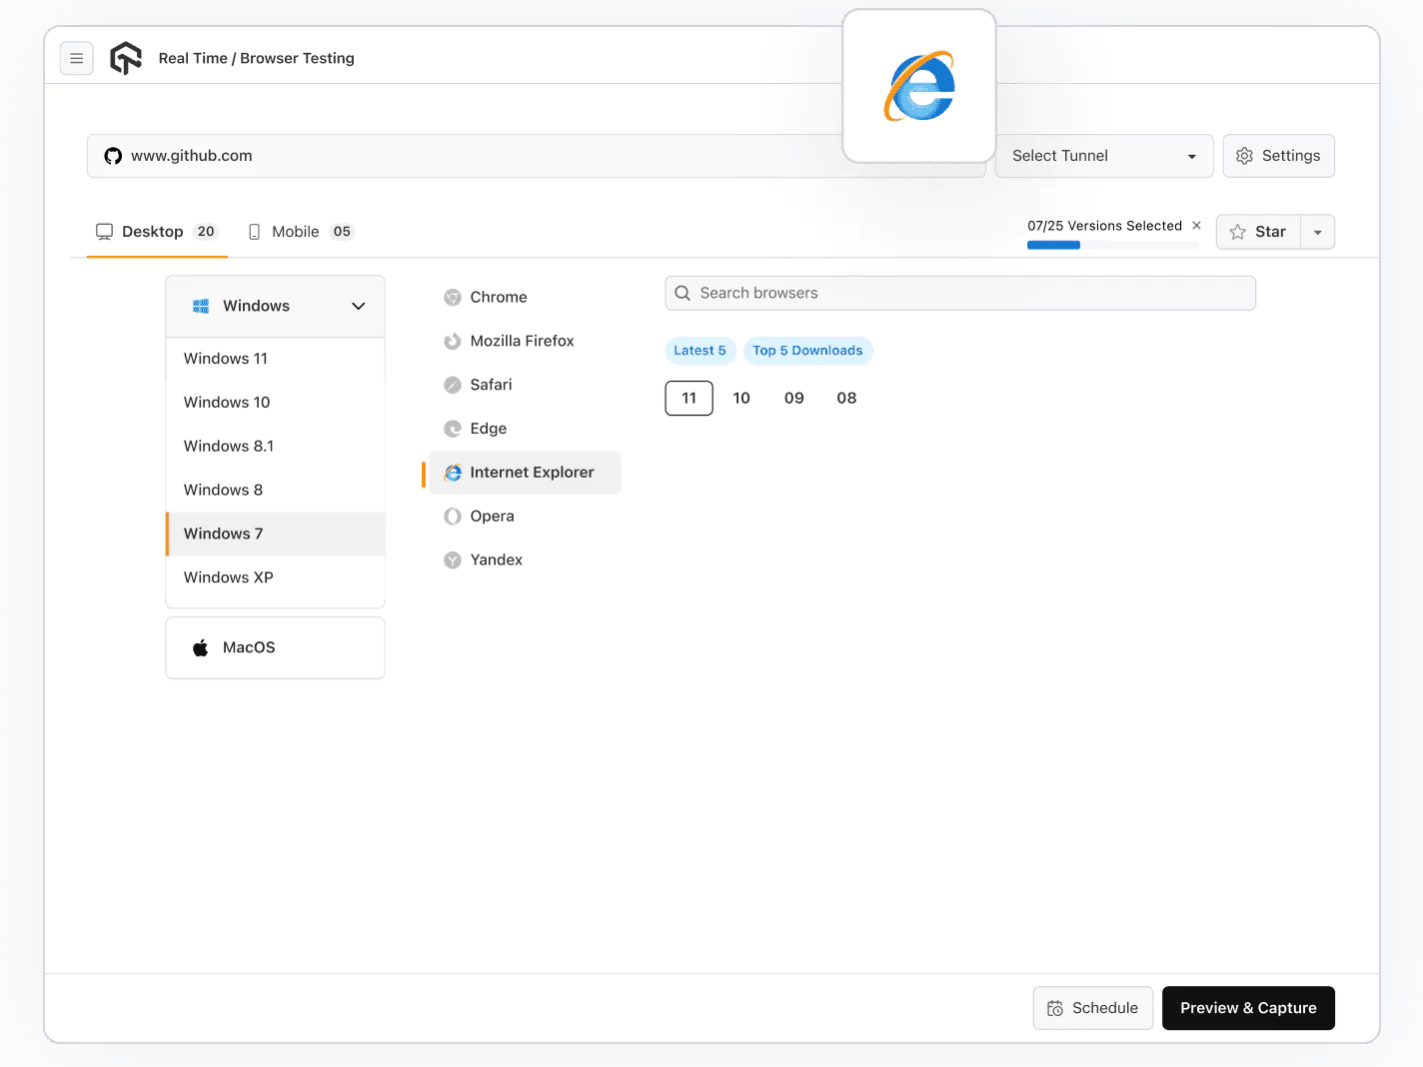The width and height of the screenshot is (1423, 1067).
Task: Deselect Internet Explorer version 11
Action: (689, 398)
